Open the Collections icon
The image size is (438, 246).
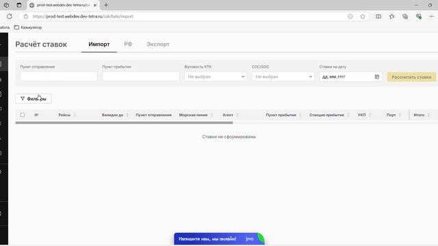405,16
